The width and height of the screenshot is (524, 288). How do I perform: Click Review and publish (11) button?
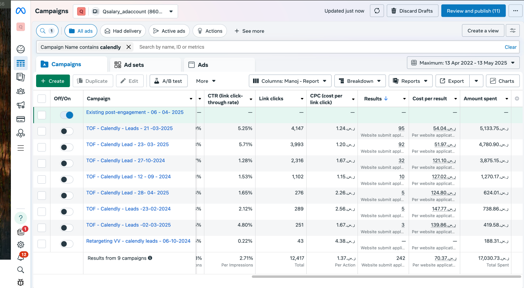[x=473, y=11]
